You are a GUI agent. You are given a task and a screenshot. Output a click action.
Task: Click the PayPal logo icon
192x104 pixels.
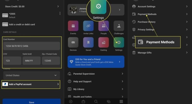tap(5, 84)
